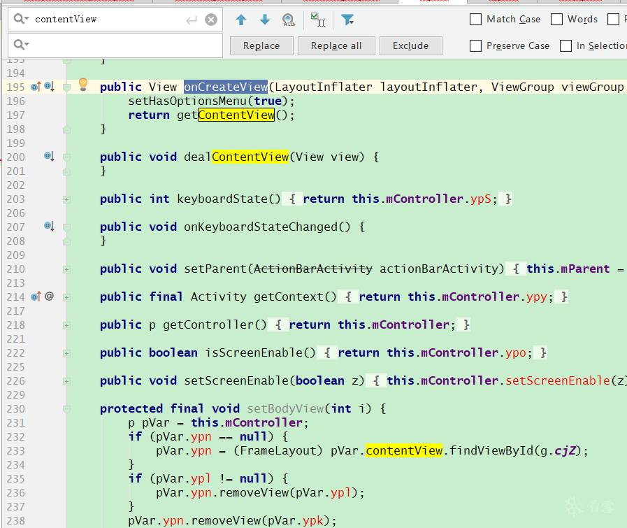The width and height of the screenshot is (627, 528).
Task: Click into the empty replace field
Action: [115, 45]
